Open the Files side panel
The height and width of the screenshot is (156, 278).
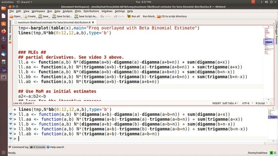[x=10, y=39]
